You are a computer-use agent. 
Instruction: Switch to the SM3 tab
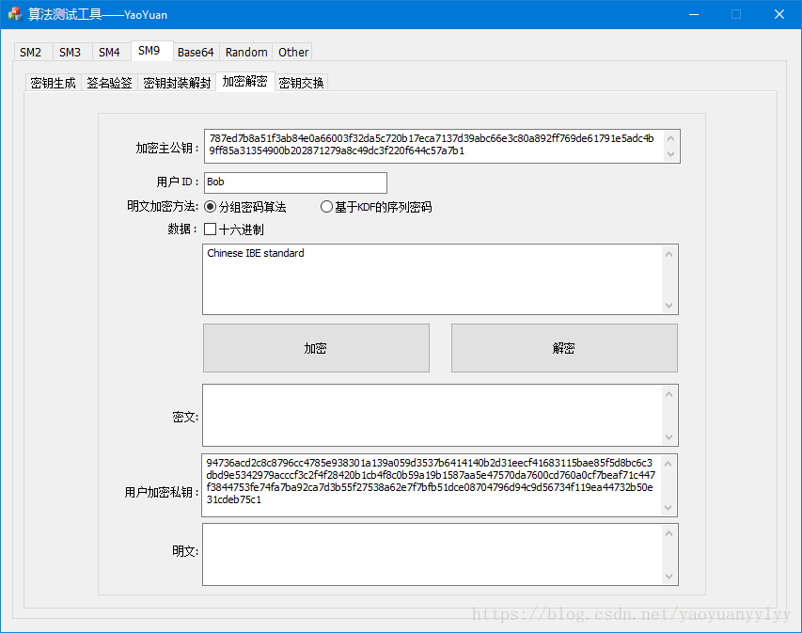(x=71, y=52)
